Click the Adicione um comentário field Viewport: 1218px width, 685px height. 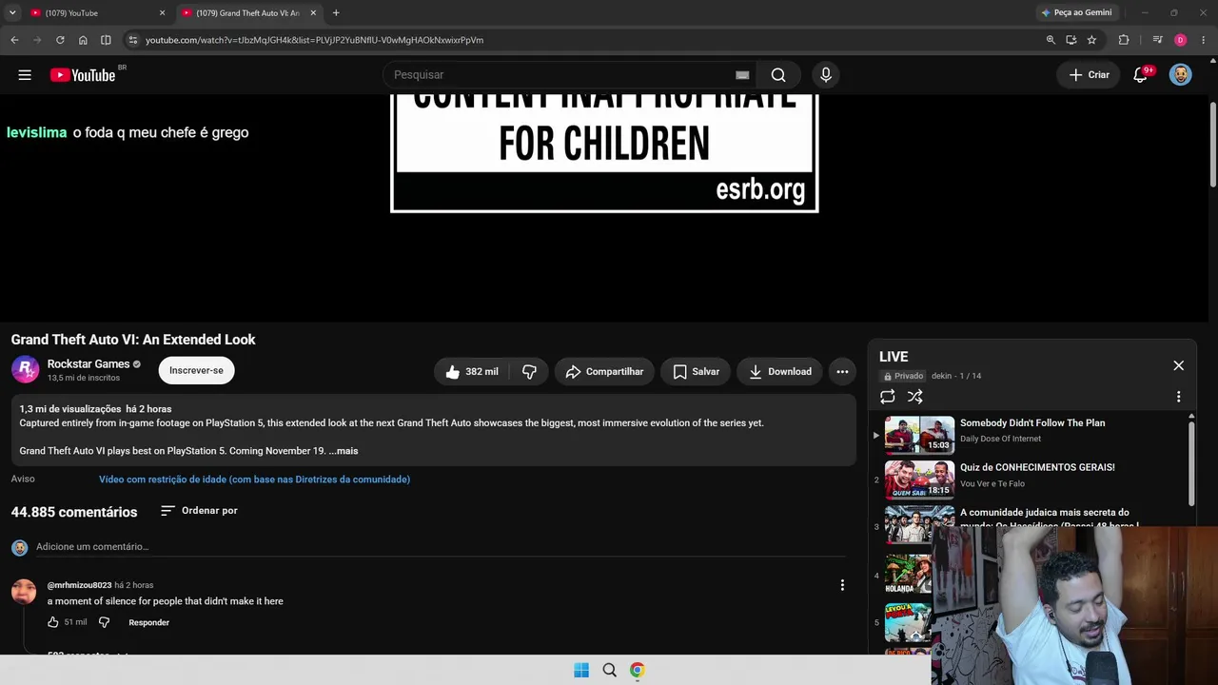click(x=441, y=547)
